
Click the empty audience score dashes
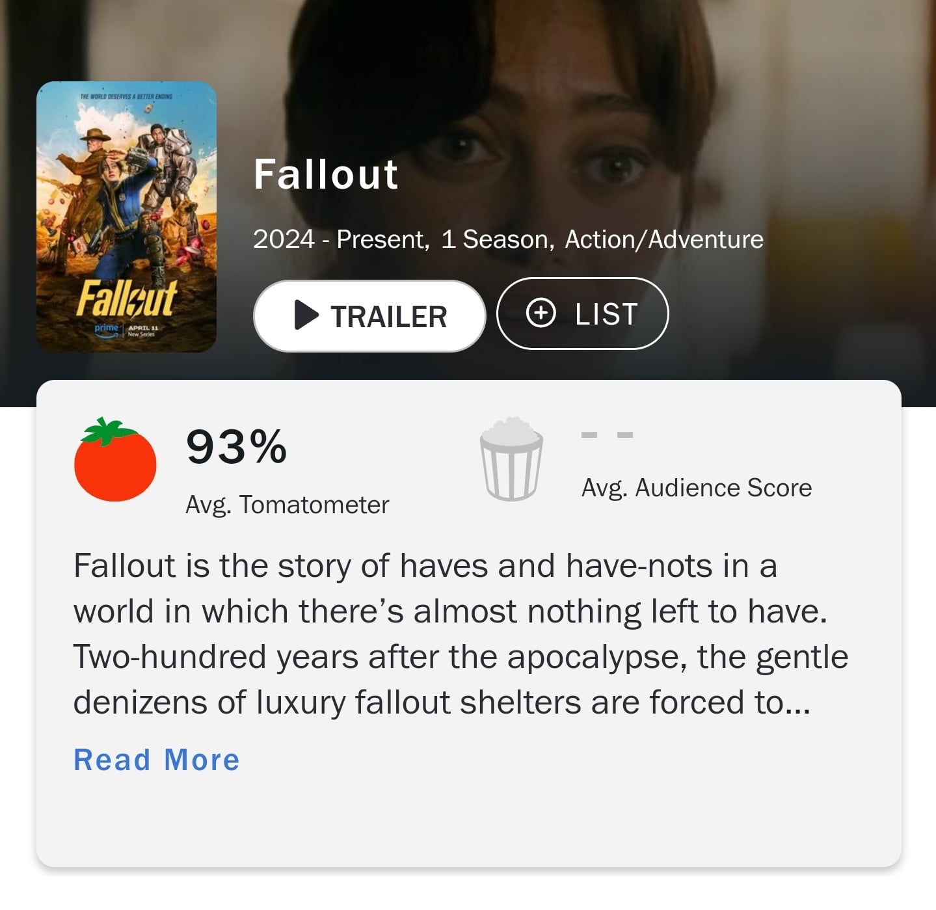[607, 434]
